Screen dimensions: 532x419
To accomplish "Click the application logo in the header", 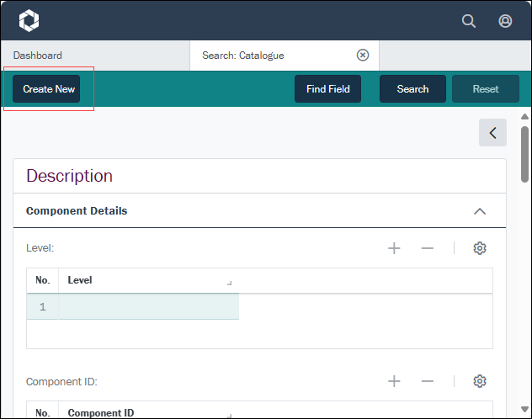I will [28, 21].
